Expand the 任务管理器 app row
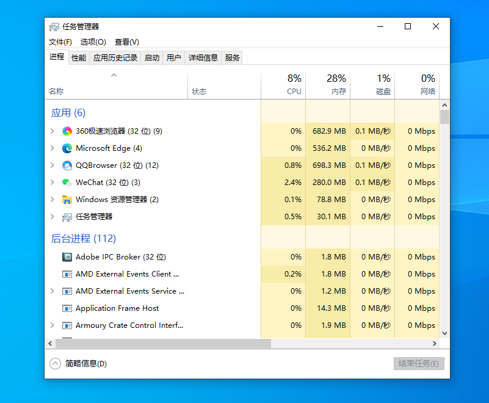The height and width of the screenshot is (403, 489). [x=53, y=217]
